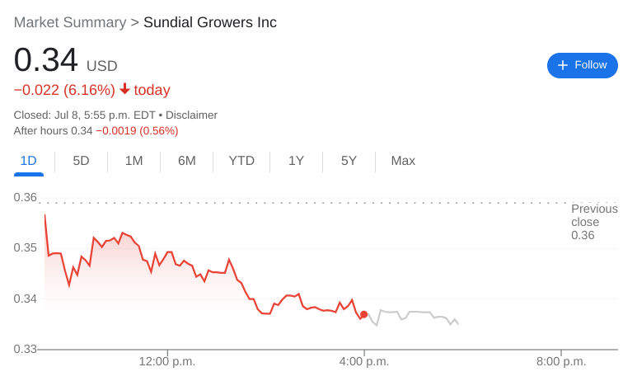Select the Max range tab
Viewport: 637px width, 381px height.
(403, 161)
